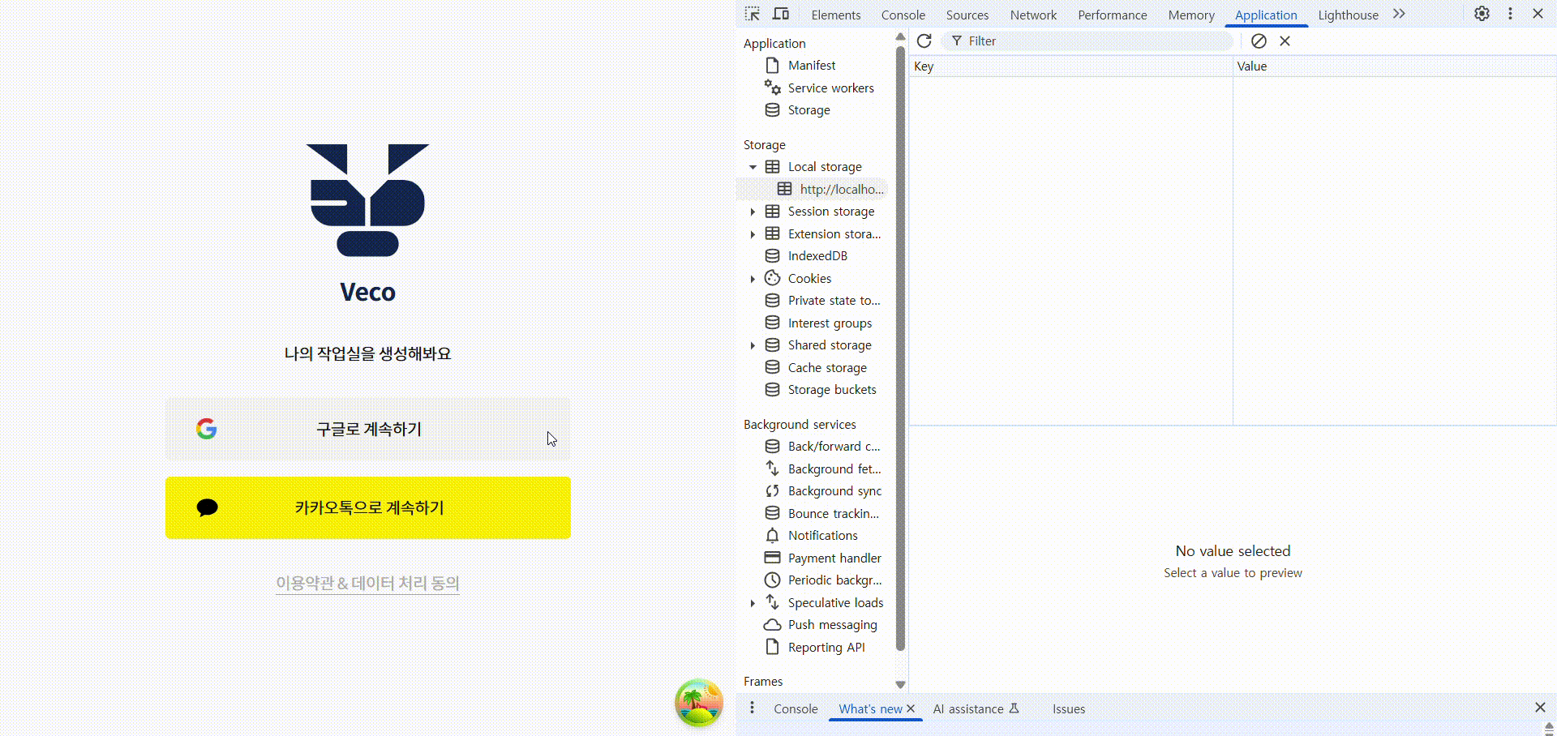Viewport: 1557px width, 736px height.
Task: Expand the Session storage tree
Action: (x=753, y=212)
